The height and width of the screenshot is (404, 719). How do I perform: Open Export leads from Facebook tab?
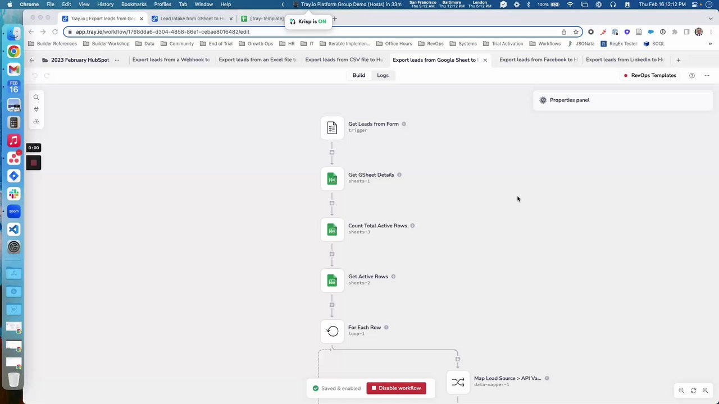tap(538, 59)
